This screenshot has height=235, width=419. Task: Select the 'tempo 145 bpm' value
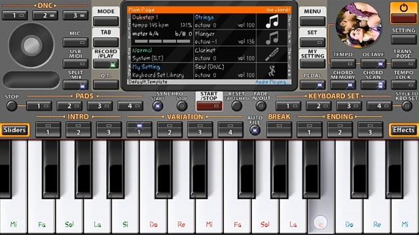[150, 25]
